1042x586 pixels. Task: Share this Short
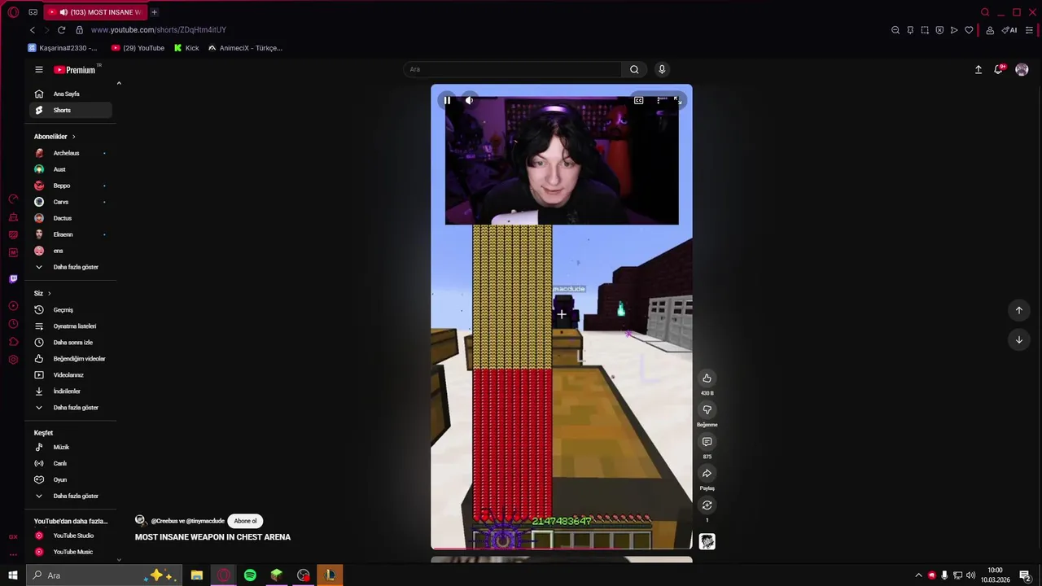click(x=707, y=474)
